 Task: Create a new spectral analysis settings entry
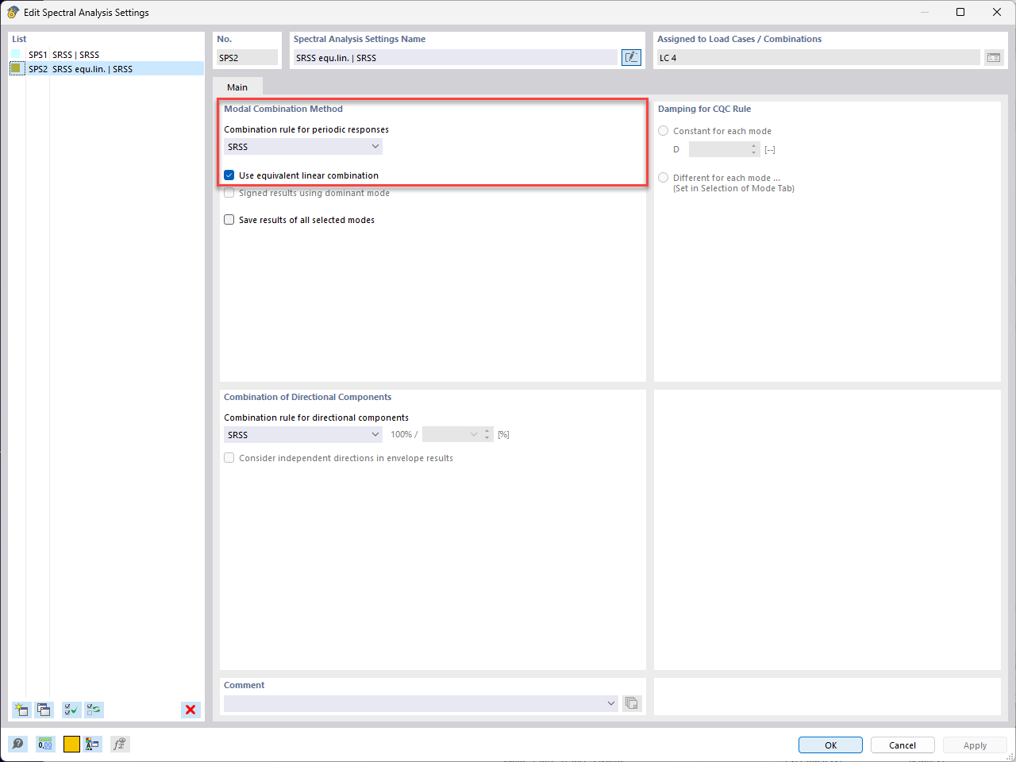pos(21,710)
